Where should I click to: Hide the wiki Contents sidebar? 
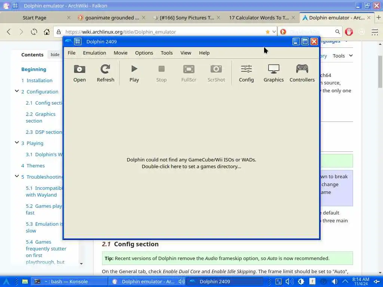(55, 55)
